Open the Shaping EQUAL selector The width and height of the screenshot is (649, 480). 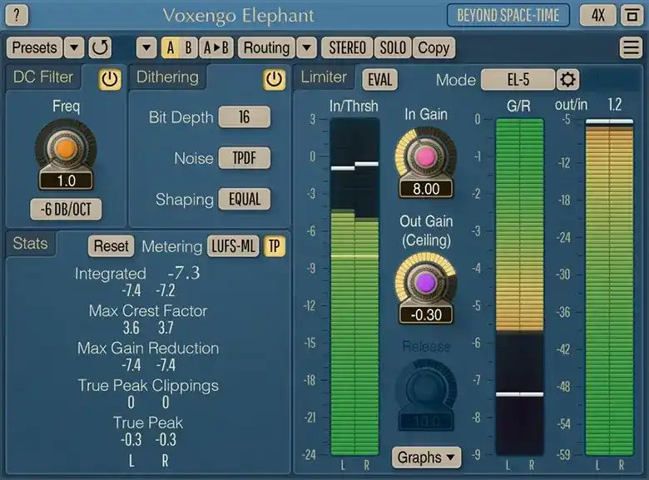coord(244,199)
